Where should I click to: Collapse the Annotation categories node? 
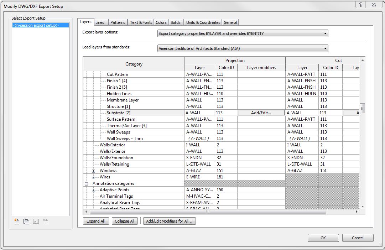pos(86,184)
